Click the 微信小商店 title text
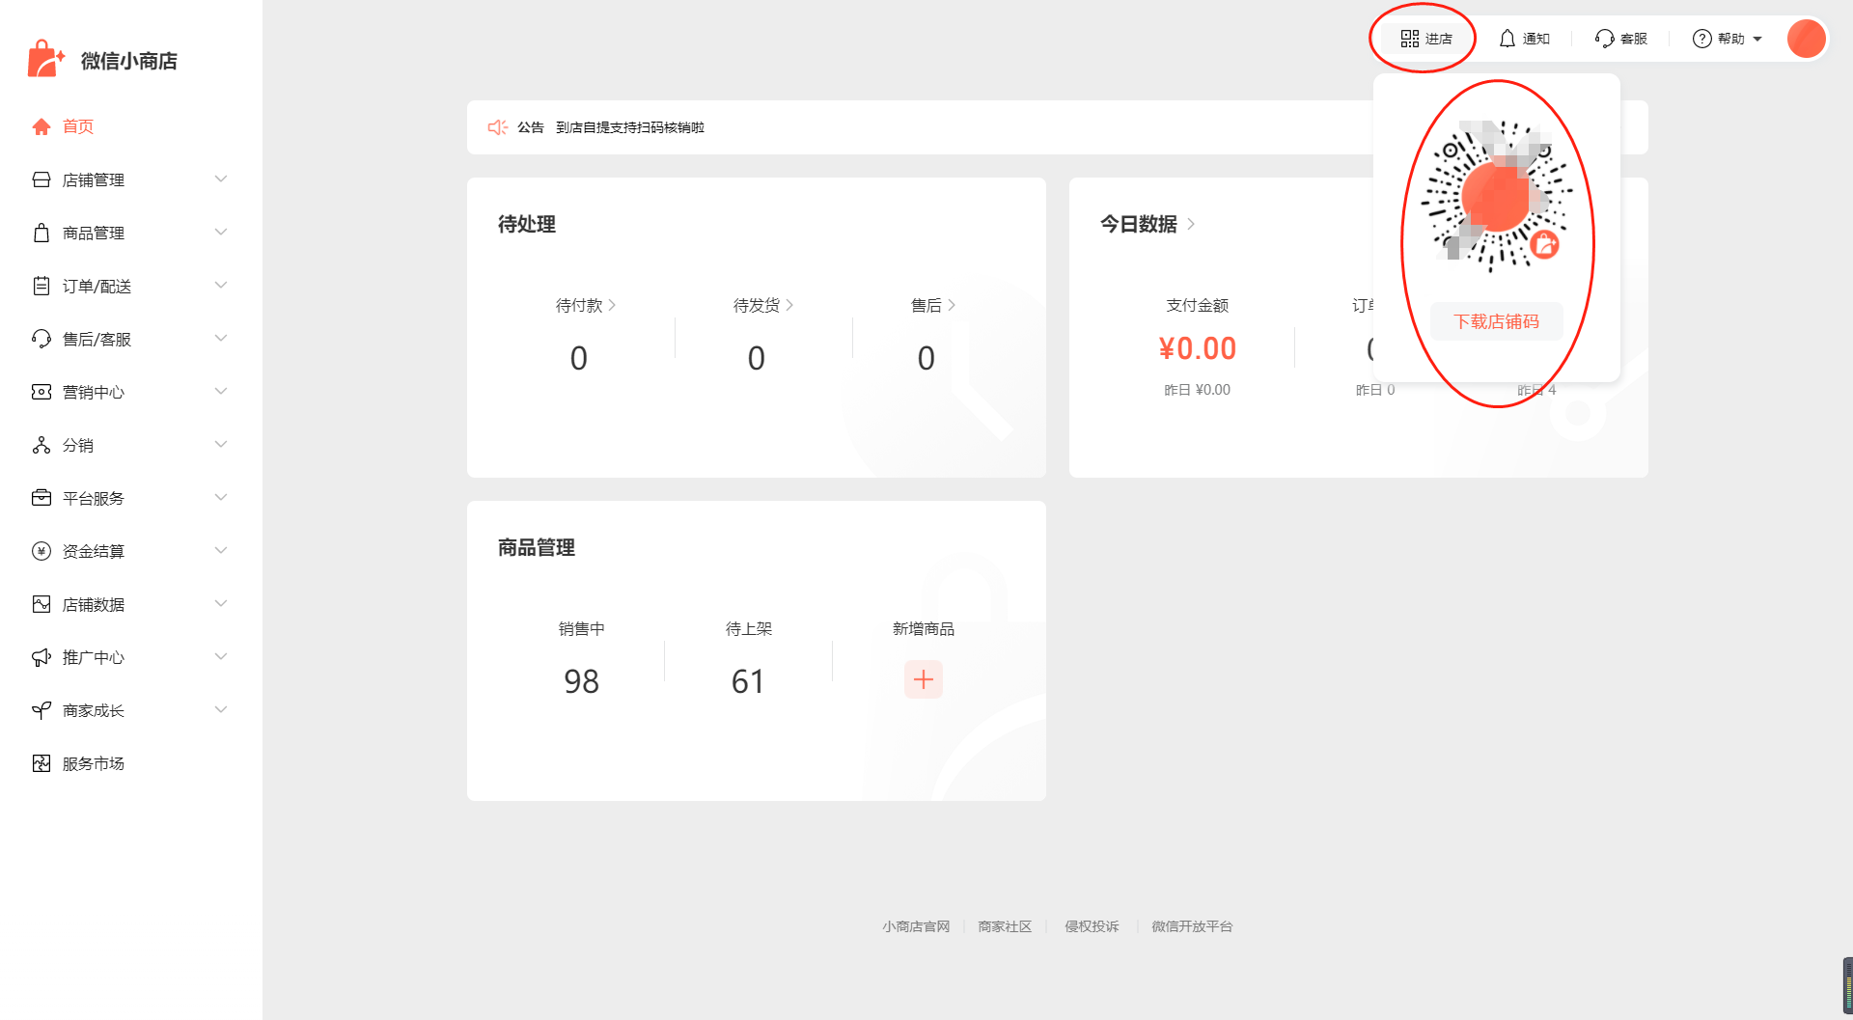 pos(129,61)
